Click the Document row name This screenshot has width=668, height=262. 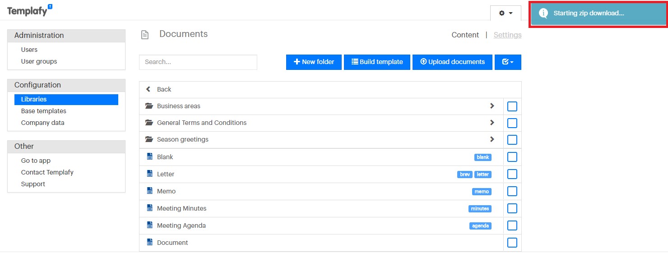point(172,243)
